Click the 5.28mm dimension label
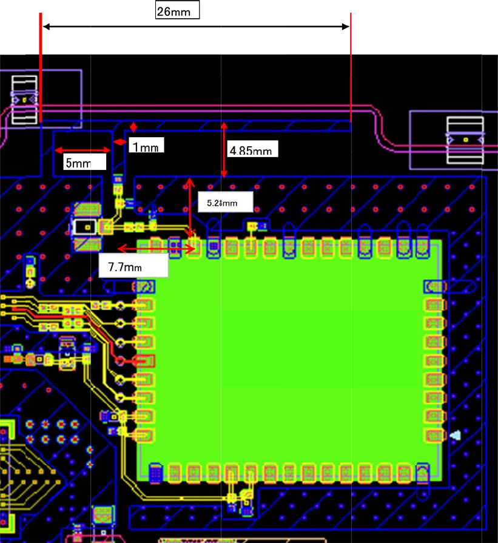The height and width of the screenshot is (543, 498). coord(226,201)
